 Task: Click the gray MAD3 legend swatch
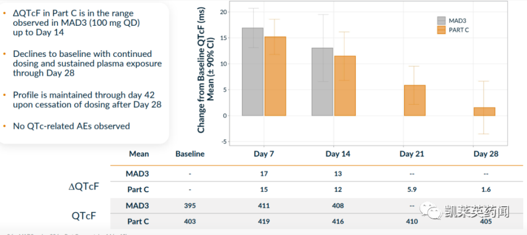[441, 20]
